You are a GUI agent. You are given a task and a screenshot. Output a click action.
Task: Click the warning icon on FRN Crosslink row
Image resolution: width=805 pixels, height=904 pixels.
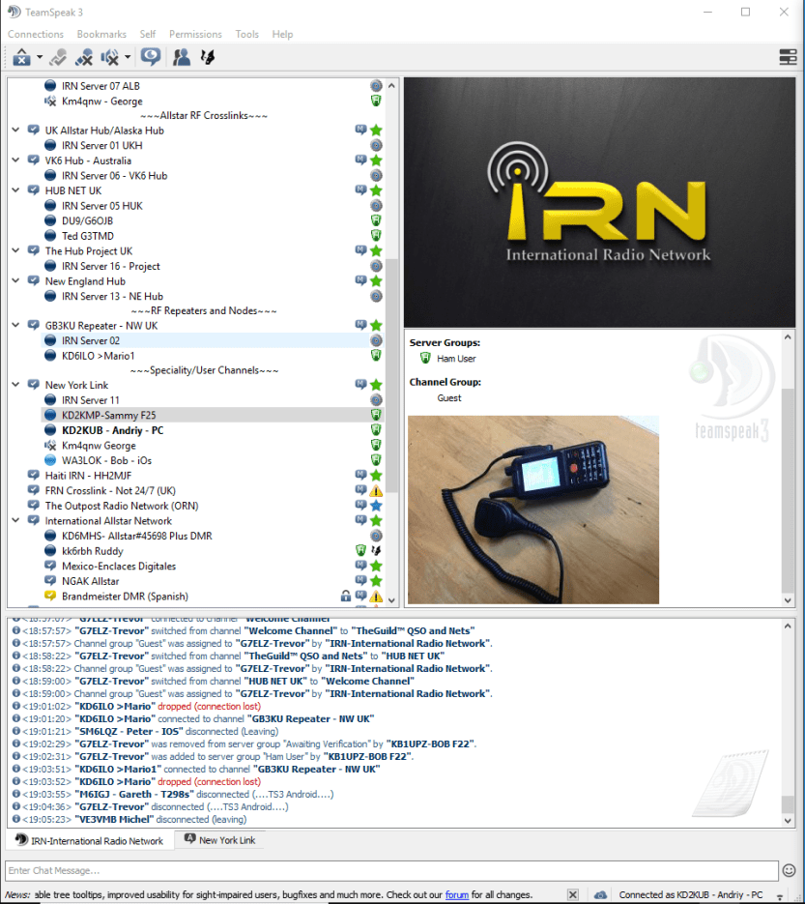point(376,490)
